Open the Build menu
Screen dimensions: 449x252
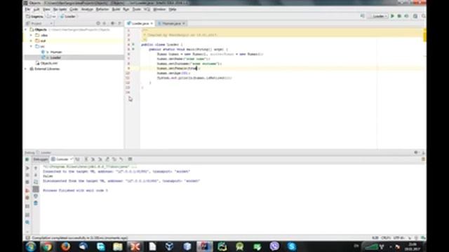coord(116,9)
